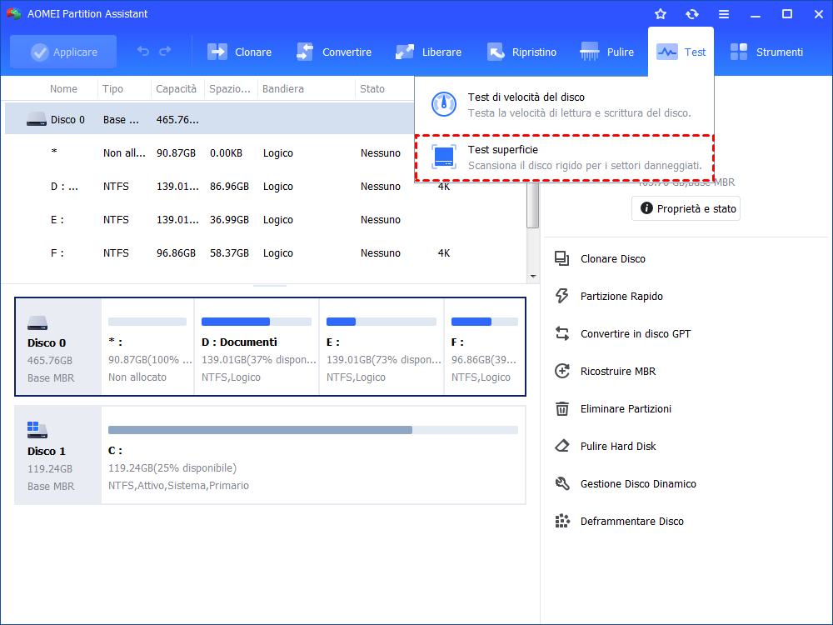
Task: Select the C: partition block
Action: pyautogui.click(x=313, y=455)
